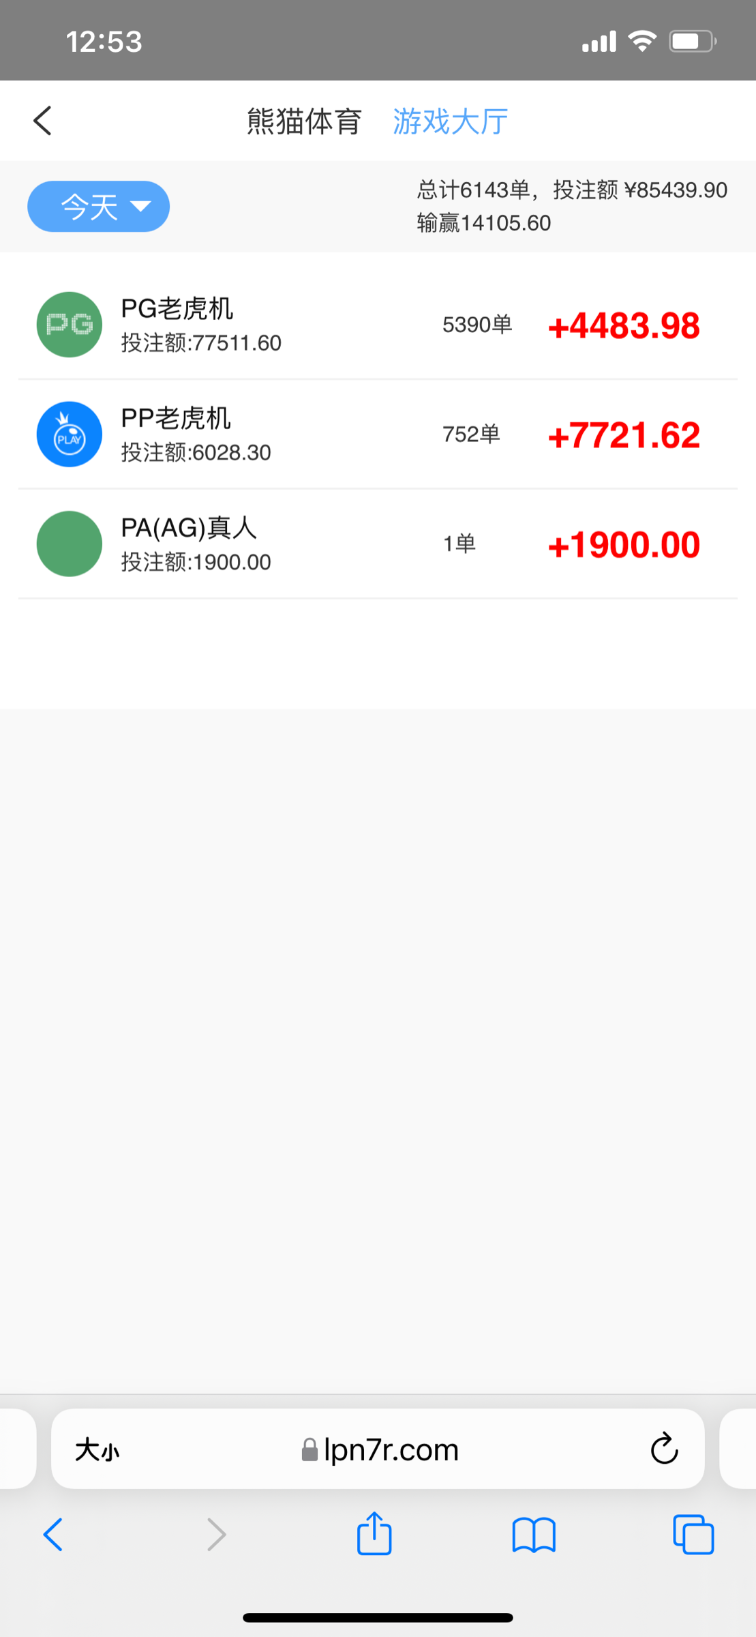Open Safari bookmarks book icon
This screenshot has width=756, height=1637.
[x=534, y=1535]
